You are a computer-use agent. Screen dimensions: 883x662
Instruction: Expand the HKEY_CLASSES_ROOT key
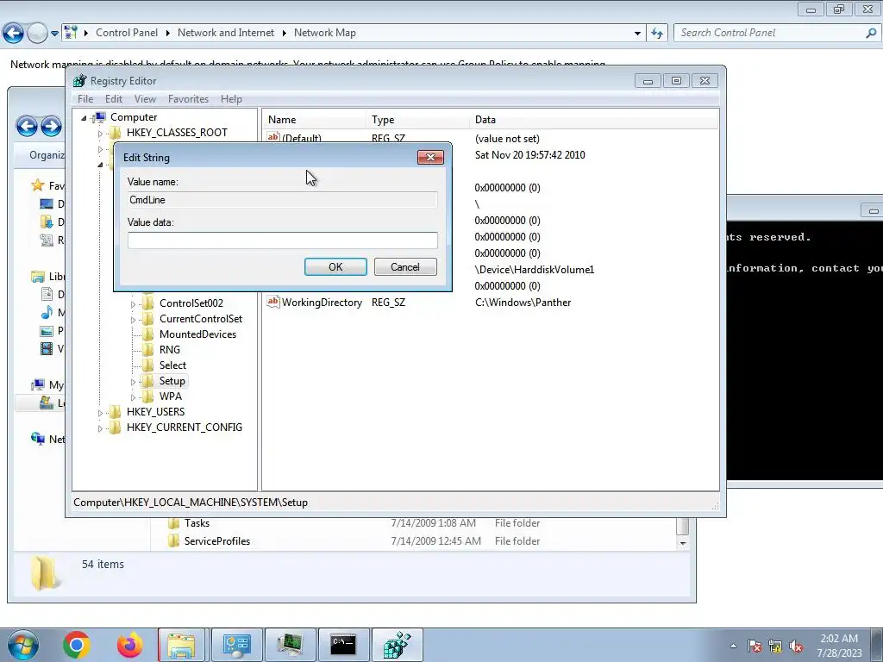coord(100,134)
